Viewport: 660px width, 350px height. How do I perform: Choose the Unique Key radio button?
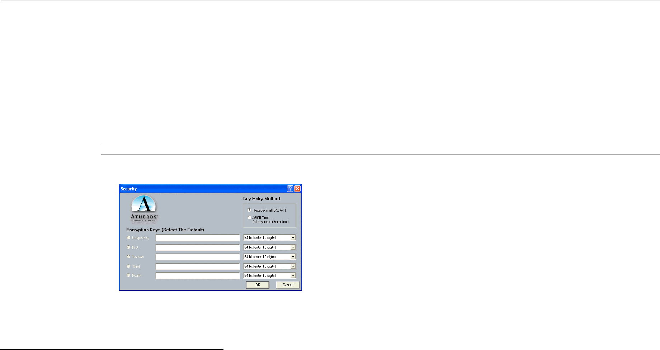[128, 238]
